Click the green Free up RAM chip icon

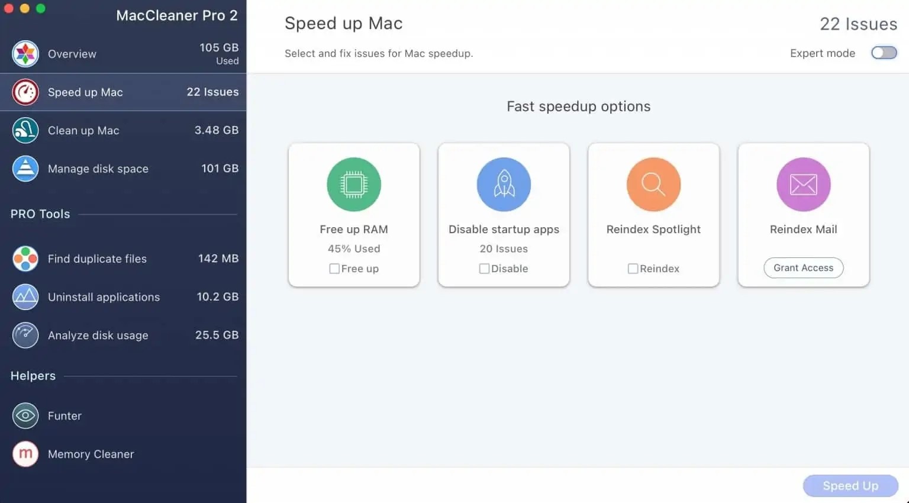pyautogui.click(x=354, y=185)
